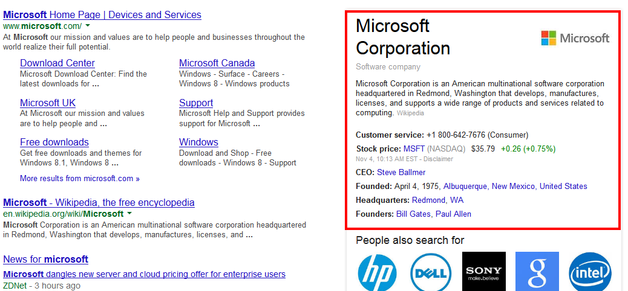The width and height of the screenshot is (628, 291).
Task: Open the Intel logo suggestion
Action: click(x=590, y=272)
